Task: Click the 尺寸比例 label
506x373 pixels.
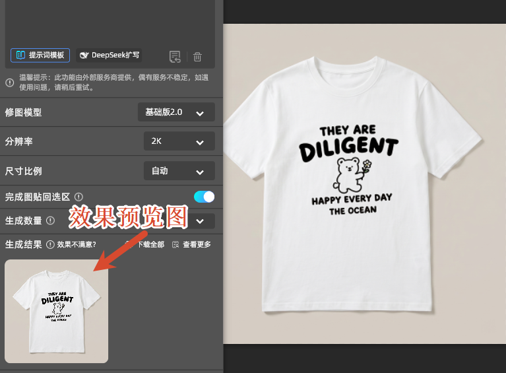Action: 23,171
